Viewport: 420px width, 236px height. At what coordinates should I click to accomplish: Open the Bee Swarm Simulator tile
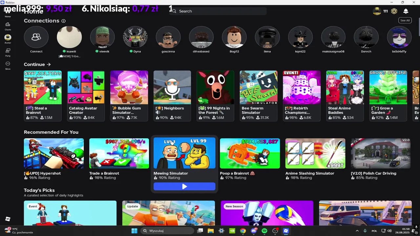pos(258,95)
